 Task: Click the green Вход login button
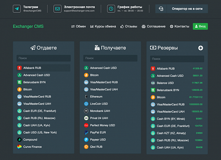[x=200, y=26]
